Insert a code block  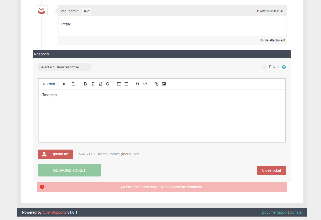pos(145,84)
